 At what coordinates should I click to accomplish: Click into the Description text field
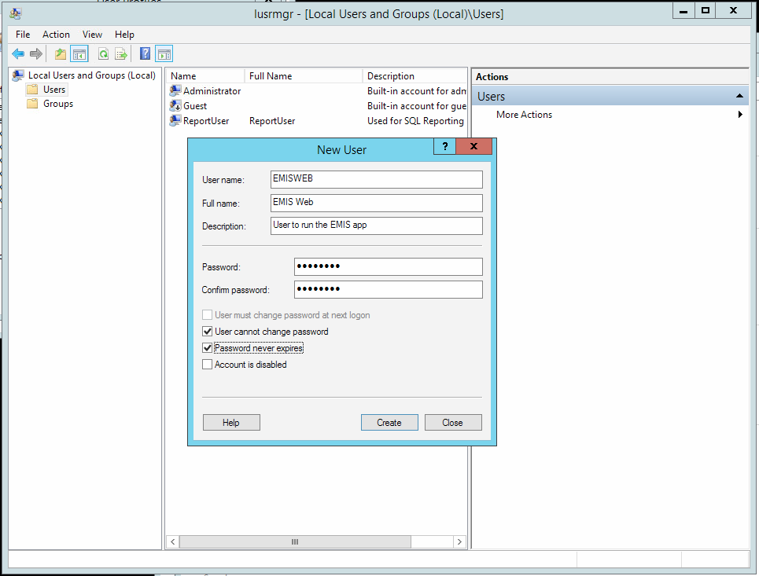375,226
